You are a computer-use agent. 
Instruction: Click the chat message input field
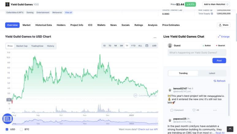coord(197,53)
